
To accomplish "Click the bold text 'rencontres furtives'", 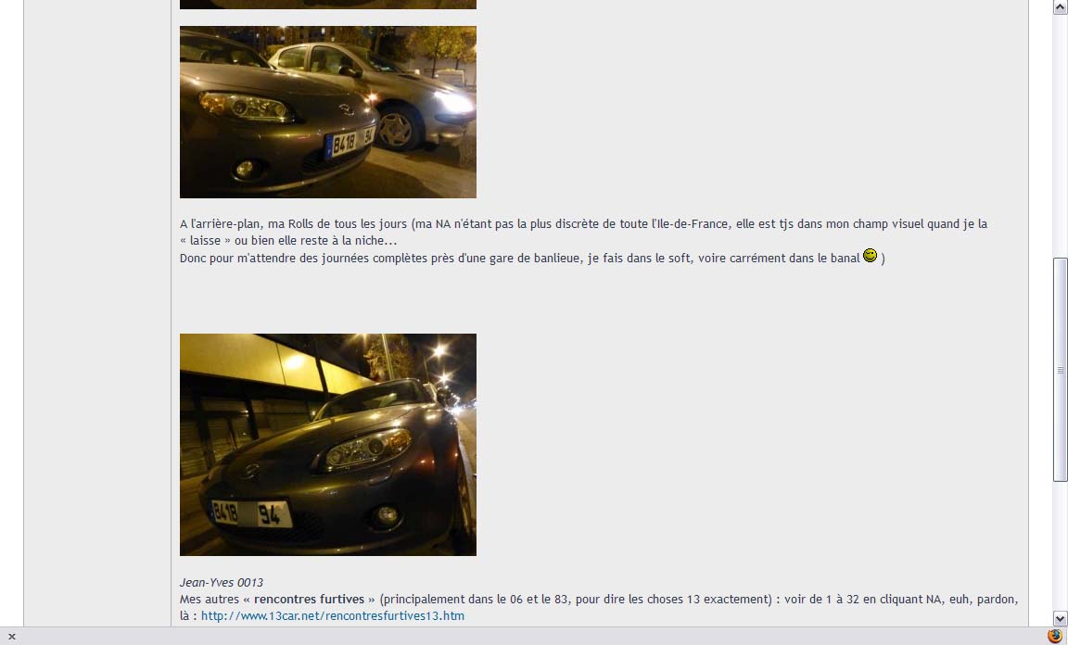I will (310, 600).
